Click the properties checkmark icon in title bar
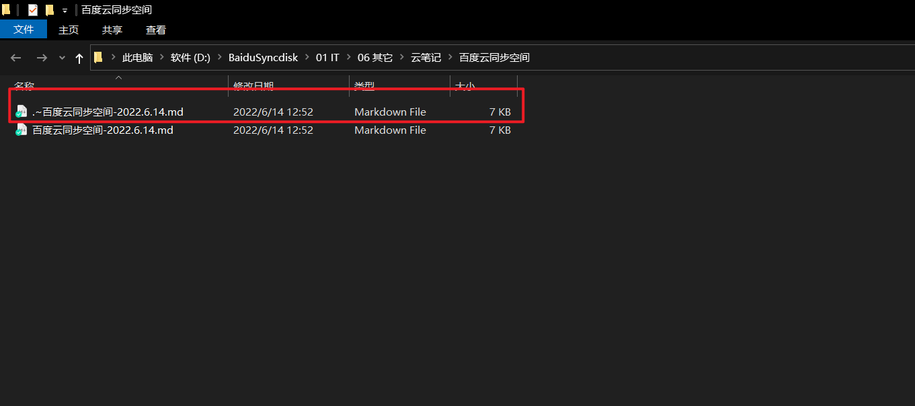 click(33, 10)
